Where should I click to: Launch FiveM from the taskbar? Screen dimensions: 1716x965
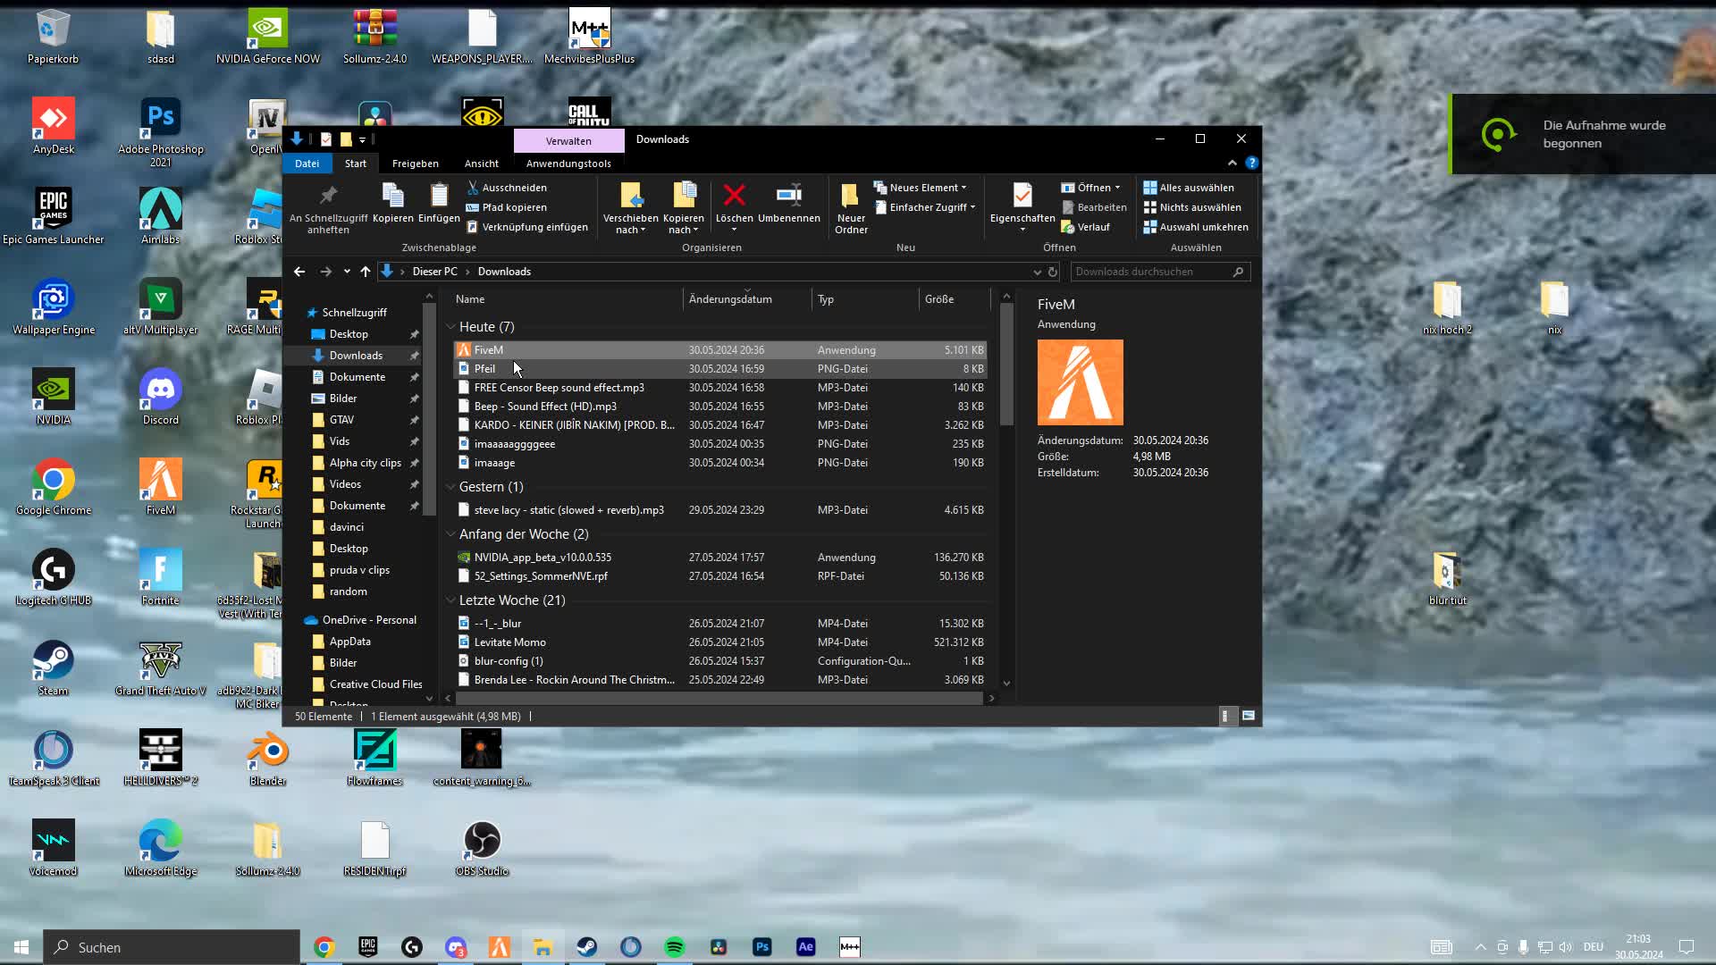500,947
